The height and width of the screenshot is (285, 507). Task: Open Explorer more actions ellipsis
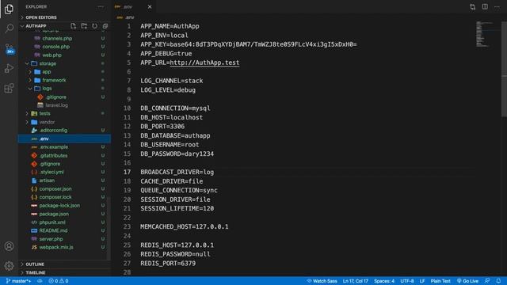tap(101, 6)
